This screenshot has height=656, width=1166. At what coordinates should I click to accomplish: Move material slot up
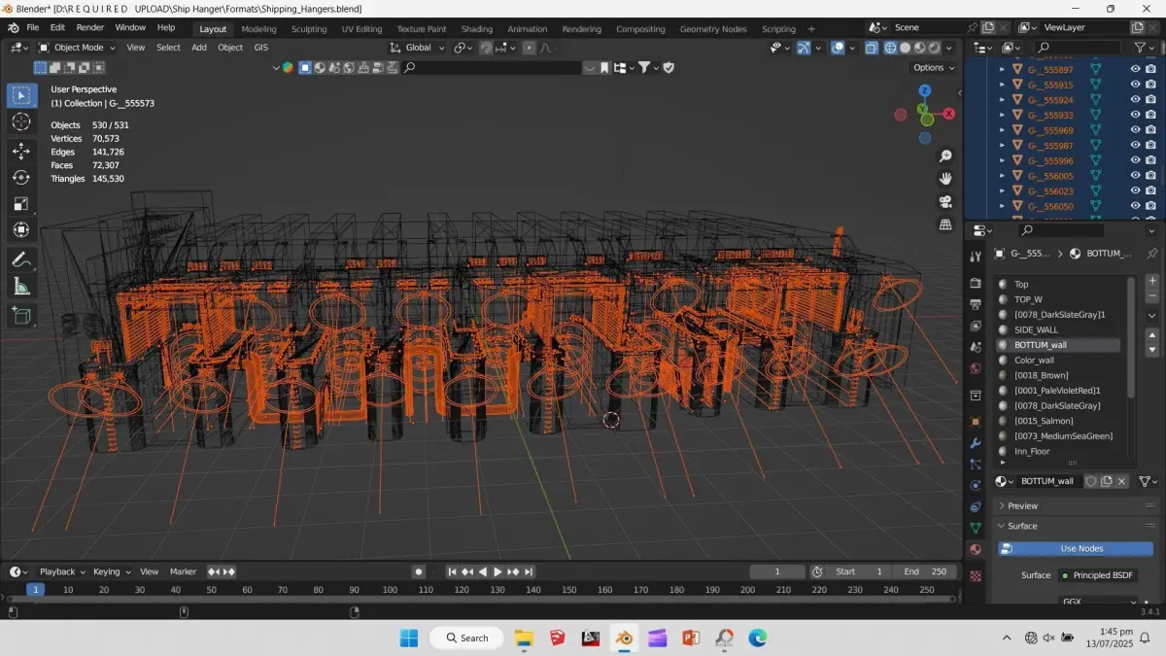1152,334
